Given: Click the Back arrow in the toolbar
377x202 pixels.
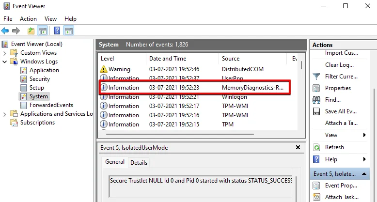Looking at the screenshot, I should coord(5,31).
